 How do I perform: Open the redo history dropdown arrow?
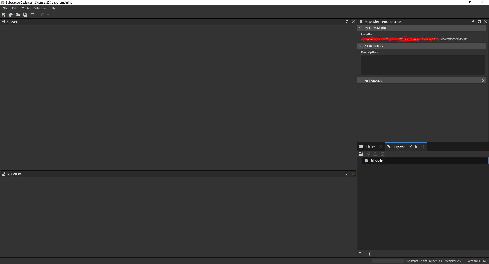pyautogui.click(x=48, y=15)
